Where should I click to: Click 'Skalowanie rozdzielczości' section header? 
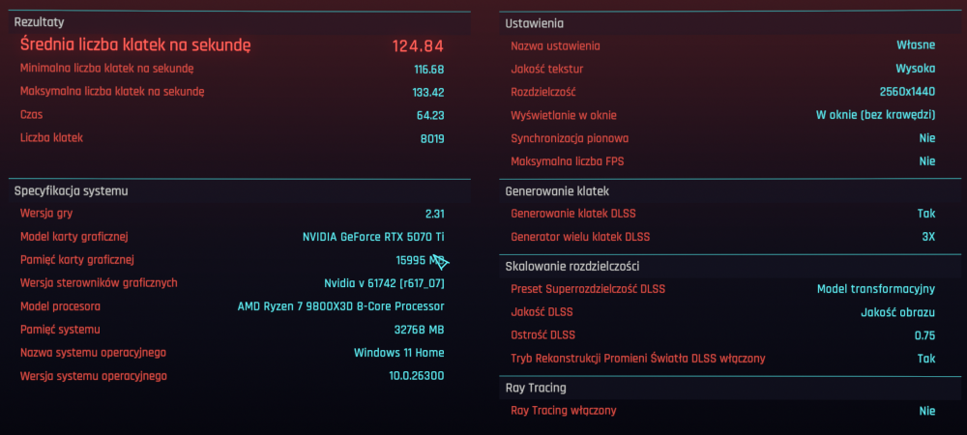click(571, 267)
